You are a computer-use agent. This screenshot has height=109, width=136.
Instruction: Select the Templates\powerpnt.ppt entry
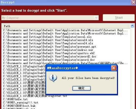(49, 47)
